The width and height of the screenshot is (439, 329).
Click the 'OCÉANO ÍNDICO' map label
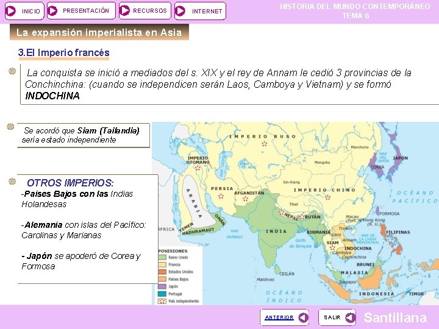pyautogui.click(x=284, y=296)
